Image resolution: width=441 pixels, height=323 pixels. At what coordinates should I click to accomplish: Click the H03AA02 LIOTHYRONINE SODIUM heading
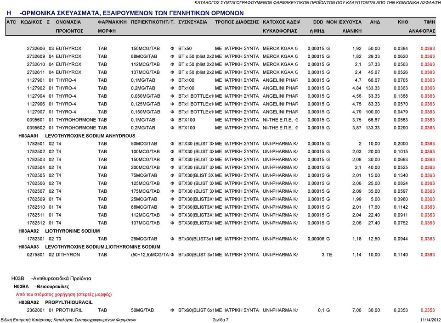click(59, 231)
